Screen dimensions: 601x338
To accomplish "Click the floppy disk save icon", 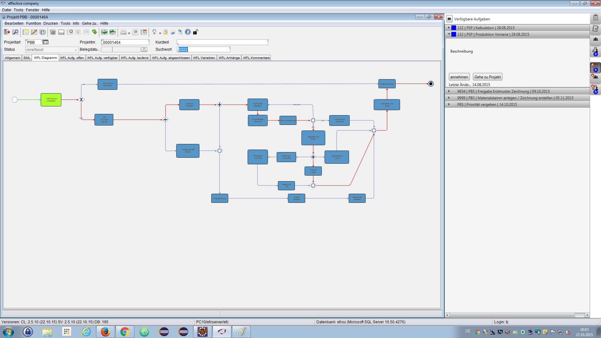I will tap(61, 32).
